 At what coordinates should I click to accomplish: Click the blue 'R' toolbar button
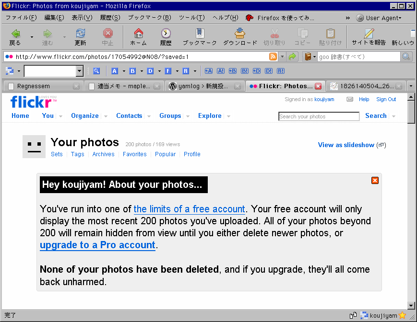pos(186,71)
